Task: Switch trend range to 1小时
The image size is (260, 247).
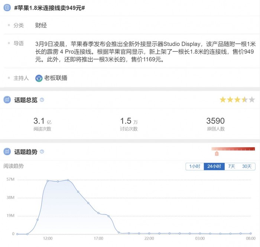Action: pos(195,166)
